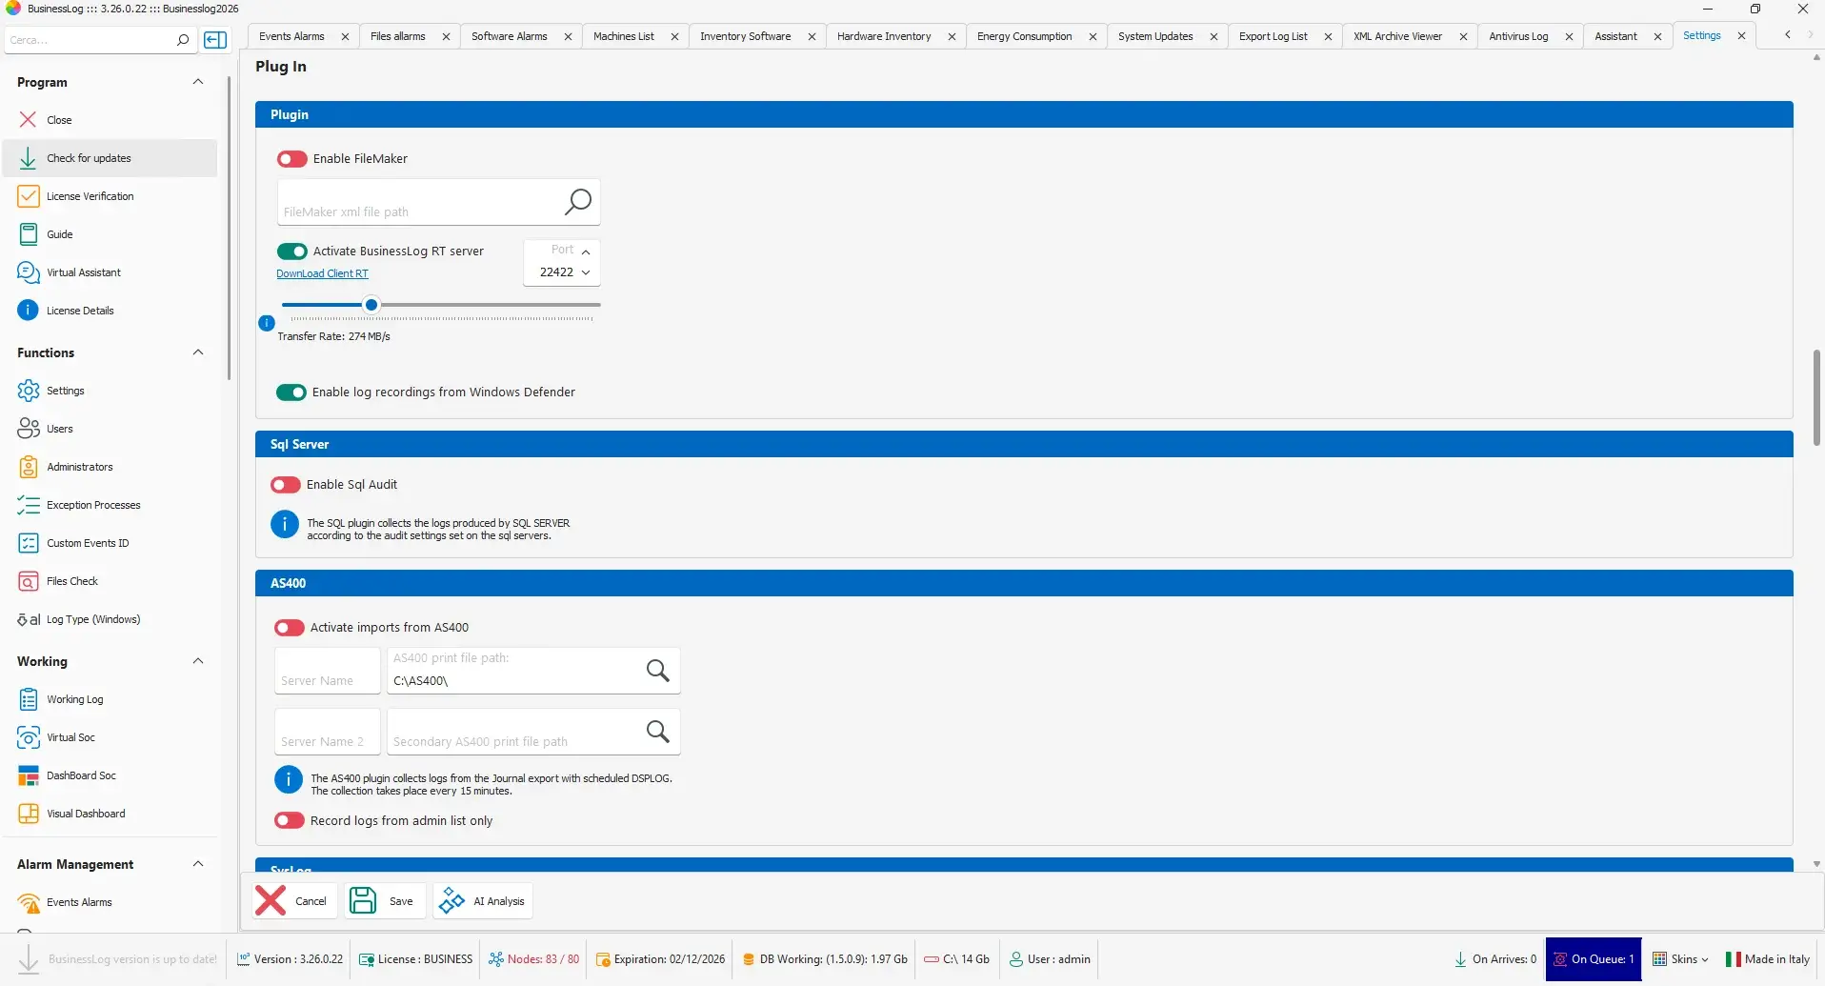Open Working Log icon

pos(29,699)
